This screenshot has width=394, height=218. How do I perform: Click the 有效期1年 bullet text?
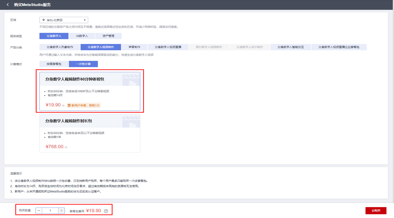point(54,137)
